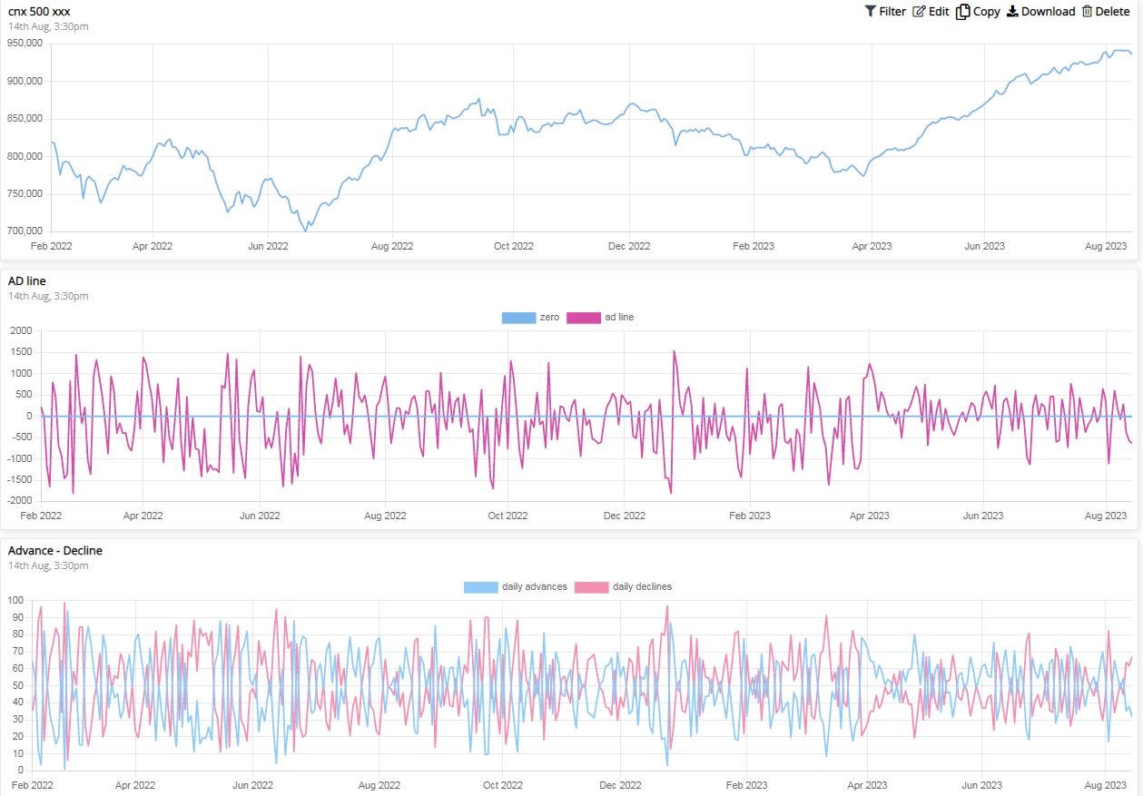Image resolution: width=1143 pixels, height=796 pixels.
Task: Click the 'ad line' legend label
Action: [x=620, y=318]
